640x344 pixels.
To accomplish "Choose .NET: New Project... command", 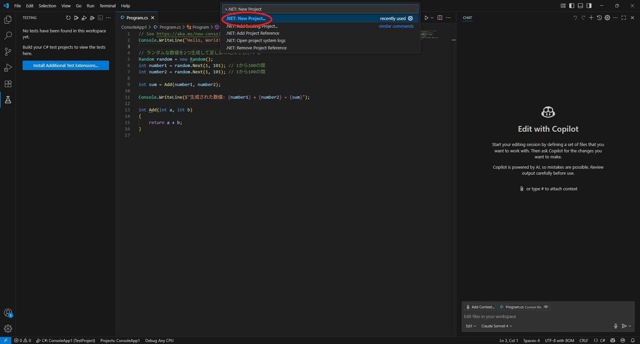I will click(x=321, y=19).
